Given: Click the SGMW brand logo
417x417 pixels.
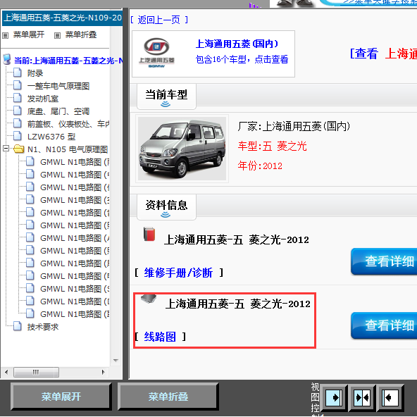Looking at the screenshot, I should click(x=156, y=54).
